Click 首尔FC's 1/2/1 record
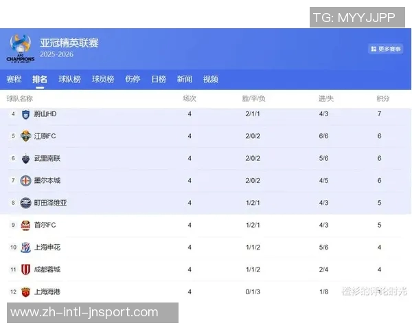This screenshot has width=412, height=330. pyautogui.click(x=253, y=225)
